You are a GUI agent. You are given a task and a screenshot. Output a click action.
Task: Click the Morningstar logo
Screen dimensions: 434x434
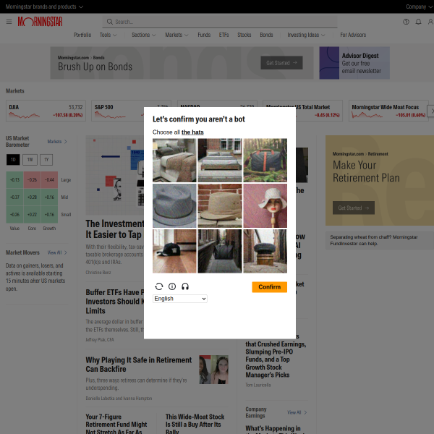40,22
